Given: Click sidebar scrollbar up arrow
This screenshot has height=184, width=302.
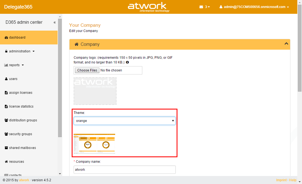Looking at the screenshot, I should pos(60,17).
